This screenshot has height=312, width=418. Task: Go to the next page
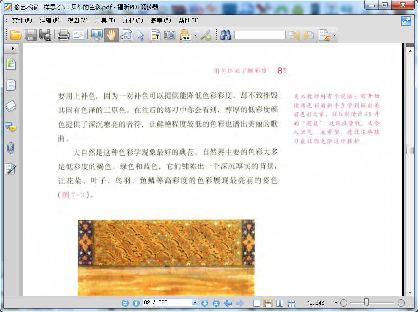tap(205, 303)
